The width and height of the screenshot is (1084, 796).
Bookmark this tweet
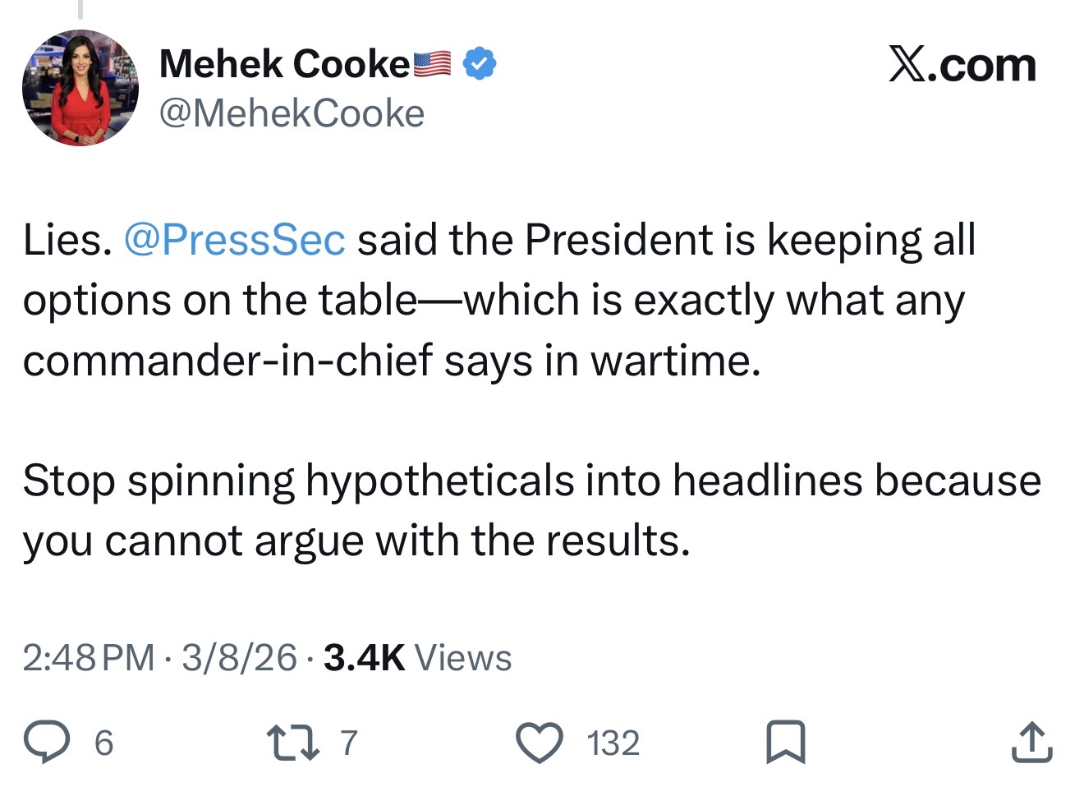pyautogui.click(x=785, y=742)
